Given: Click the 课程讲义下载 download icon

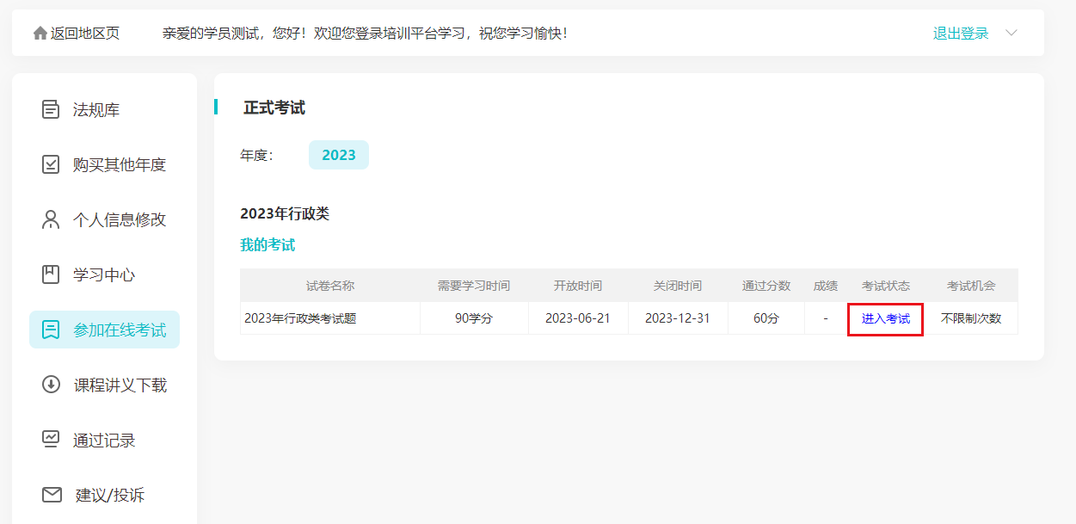Looking at the screenshot, I should pyautogui.click(x=51, y=385).
